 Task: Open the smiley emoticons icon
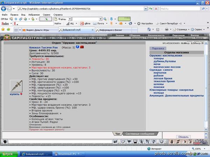[161, 142]
